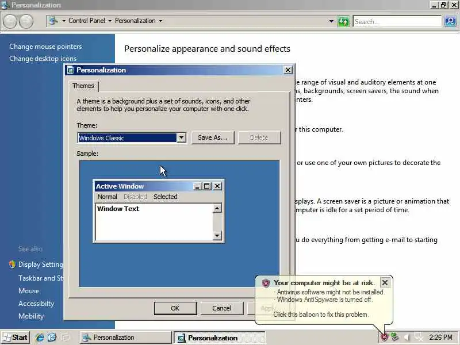Open the Accessibility link in sidebar
460x345 pixels.
(36, 304)
